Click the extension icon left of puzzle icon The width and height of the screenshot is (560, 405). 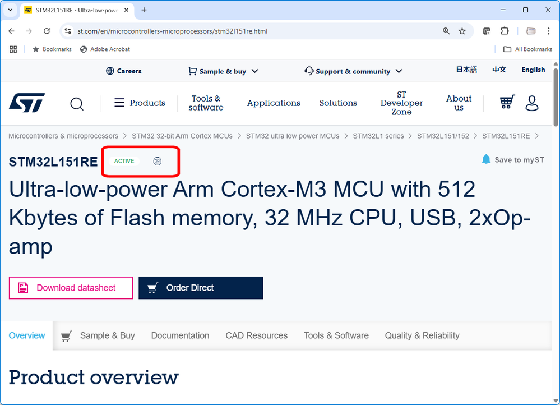coord(487,31)
